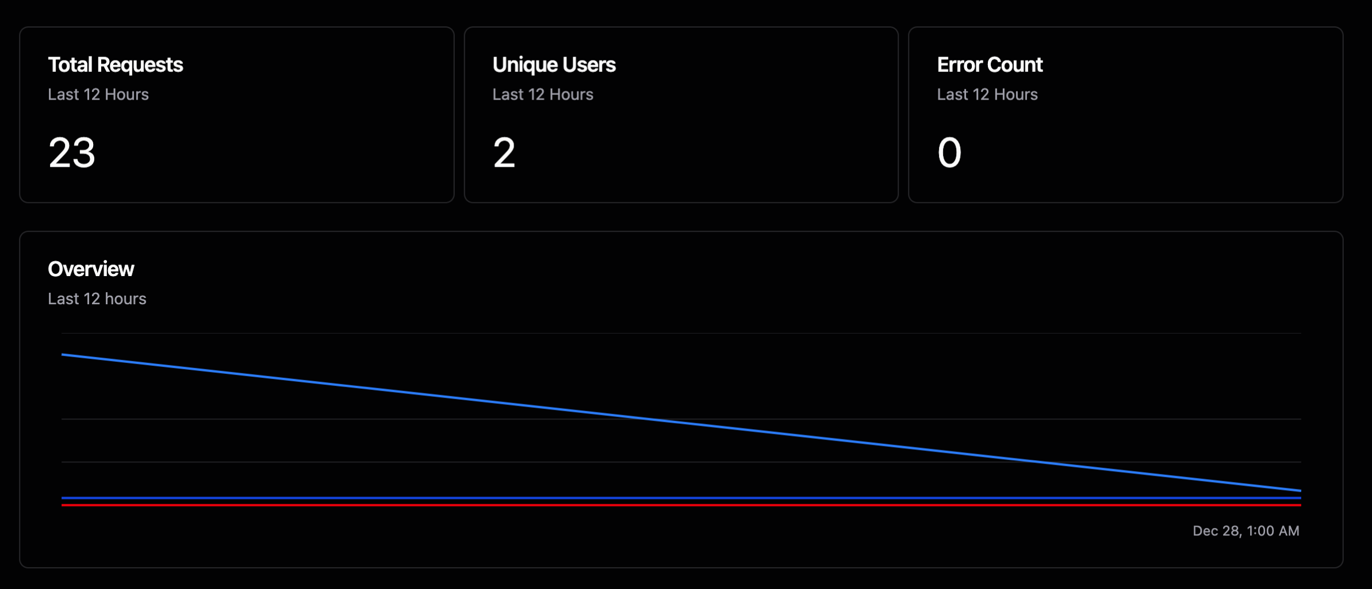Click the Dec 28, 1:00 AM axis label
Image resolution: width=1372 pixels, height=589 pixels.
point(1245,531)
